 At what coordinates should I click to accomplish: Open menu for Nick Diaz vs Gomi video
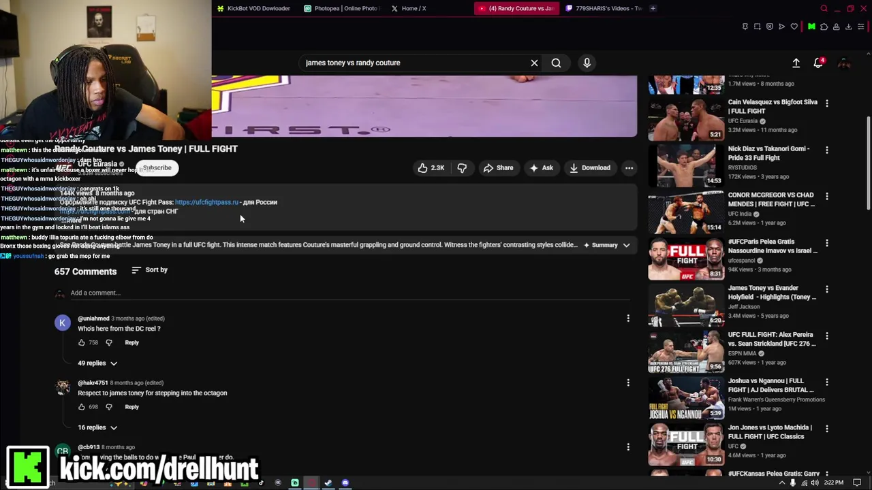tap(827, 150)
